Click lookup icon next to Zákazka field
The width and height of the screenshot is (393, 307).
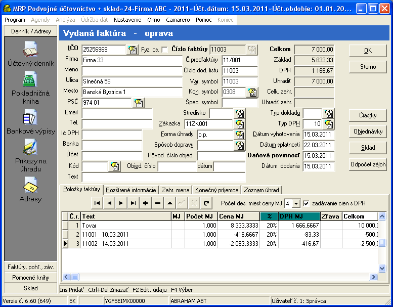click(x=240, y=124)
